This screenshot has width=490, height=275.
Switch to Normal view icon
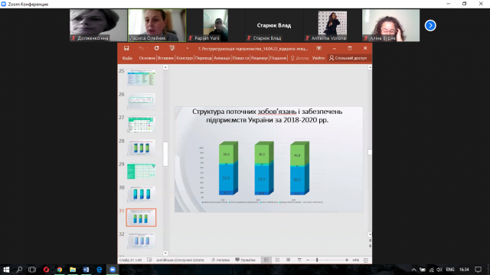[x=266, y=260]
